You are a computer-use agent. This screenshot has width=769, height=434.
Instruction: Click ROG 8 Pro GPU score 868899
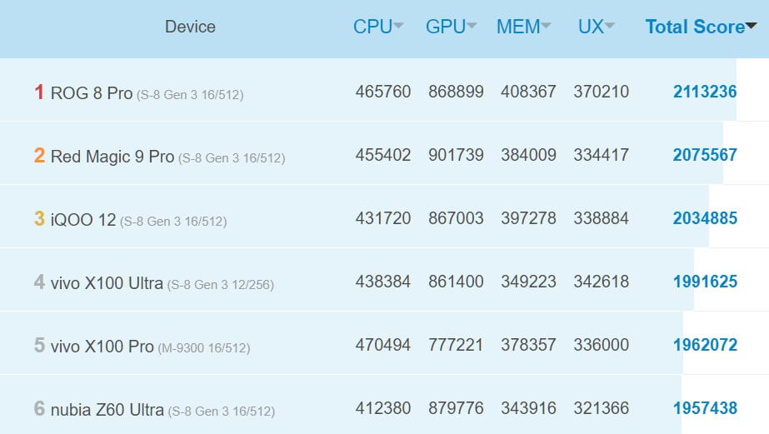pyautogui.click(x=456, y=92)
